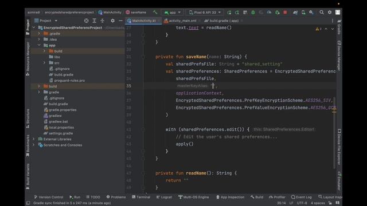Toggle tool window bars icon in status bar
This screenshot has width=367, height=206.
point(28,203)
